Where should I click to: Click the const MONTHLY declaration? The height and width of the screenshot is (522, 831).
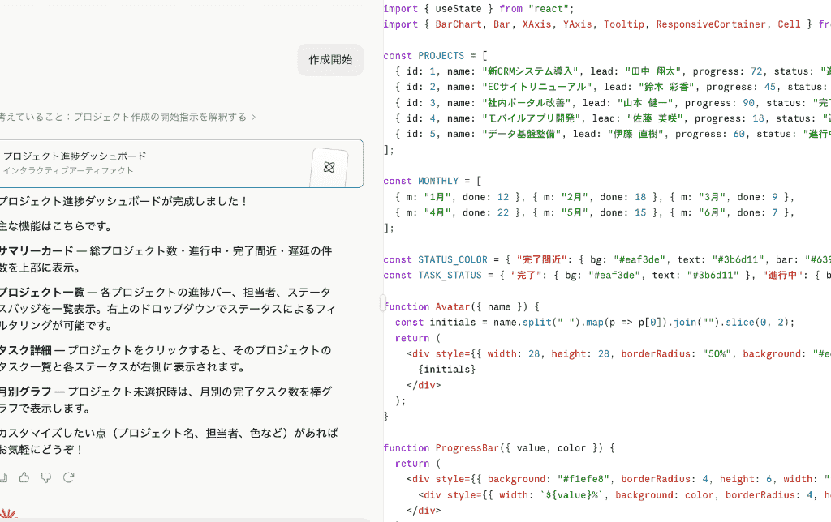point(433,181)
